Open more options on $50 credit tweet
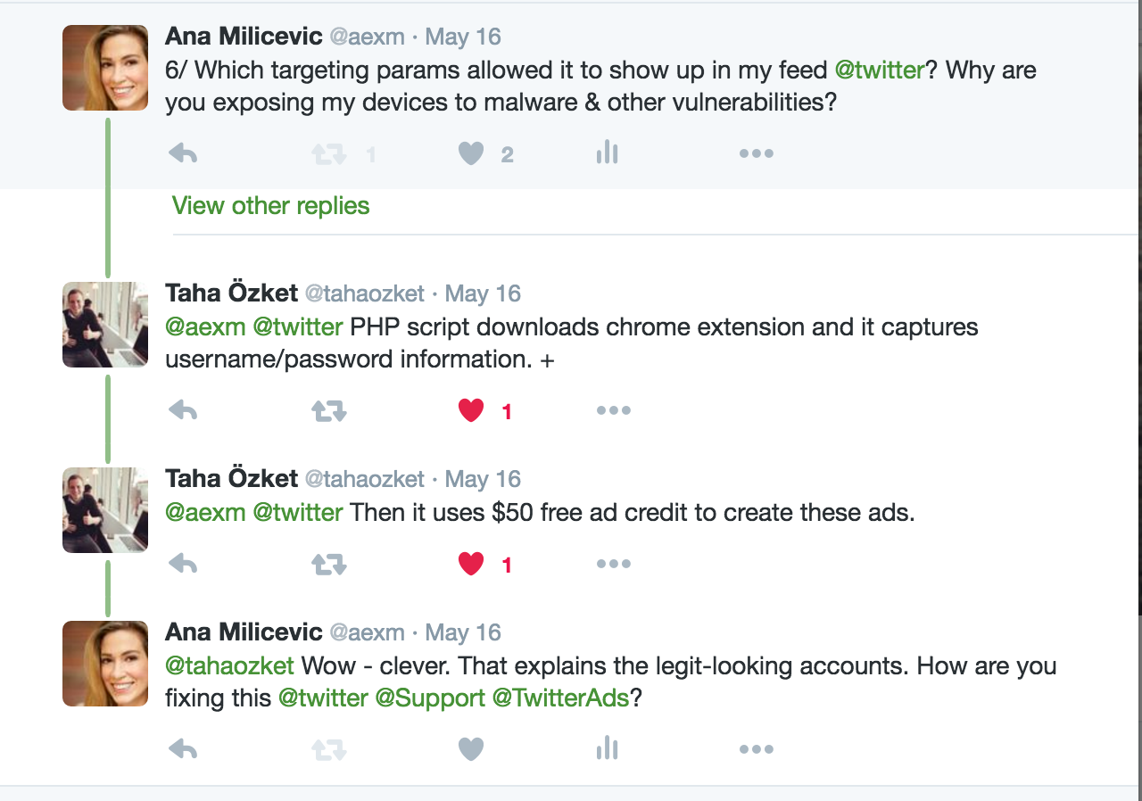Screen dimensions: 1142x801 (614, 564)
